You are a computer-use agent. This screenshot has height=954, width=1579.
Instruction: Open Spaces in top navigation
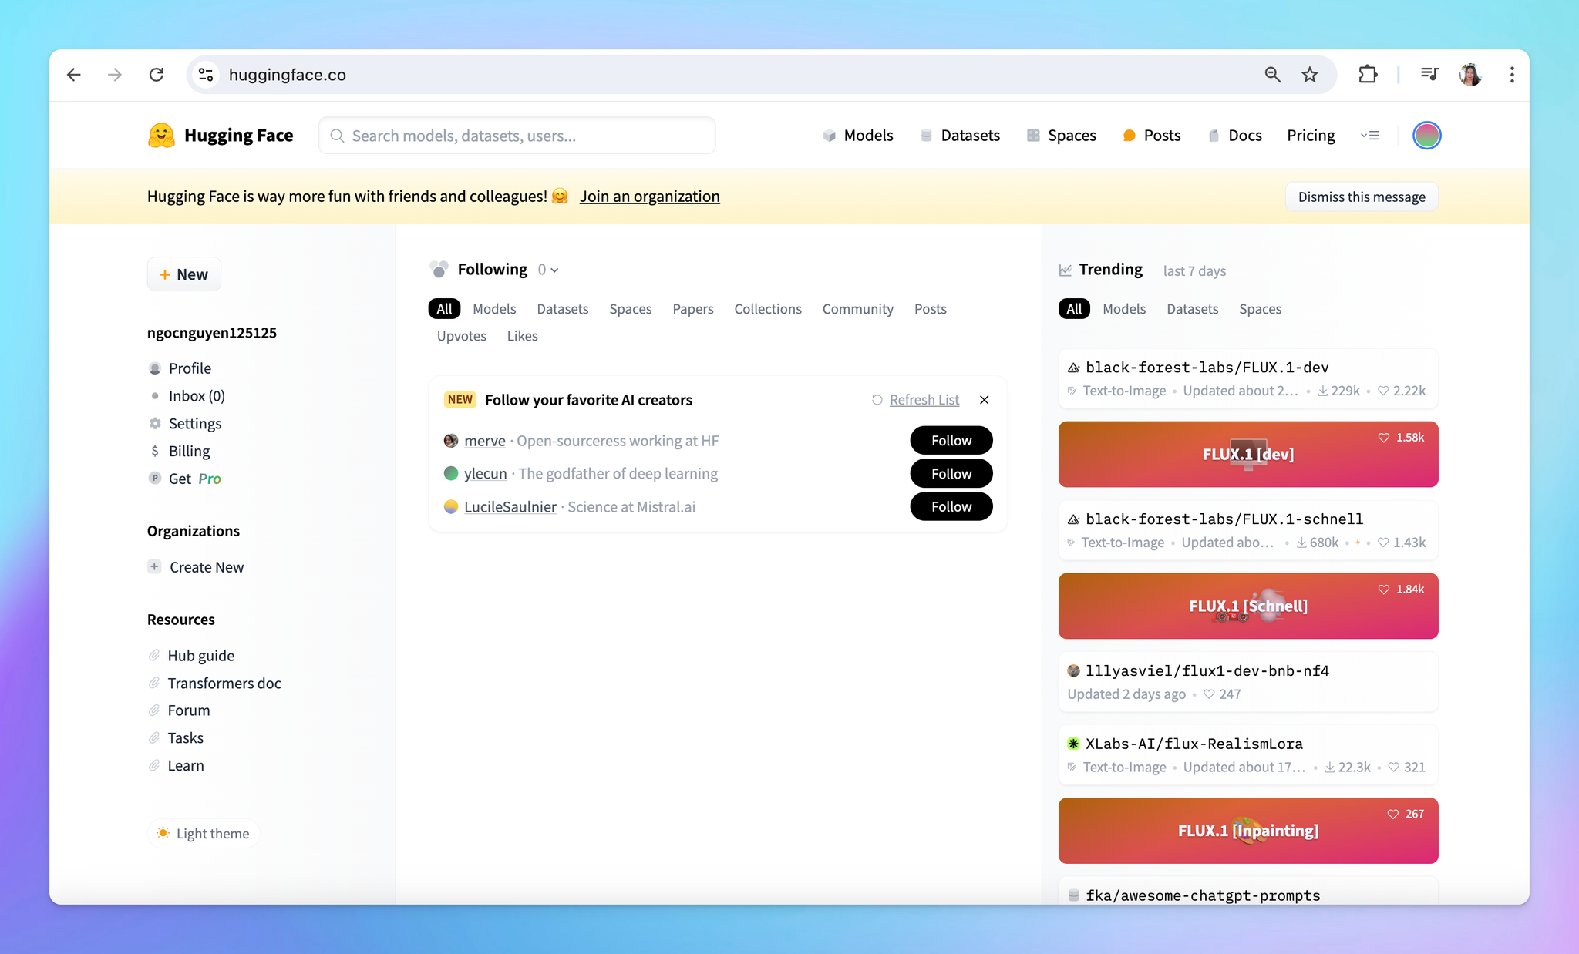click(1062, 136)
